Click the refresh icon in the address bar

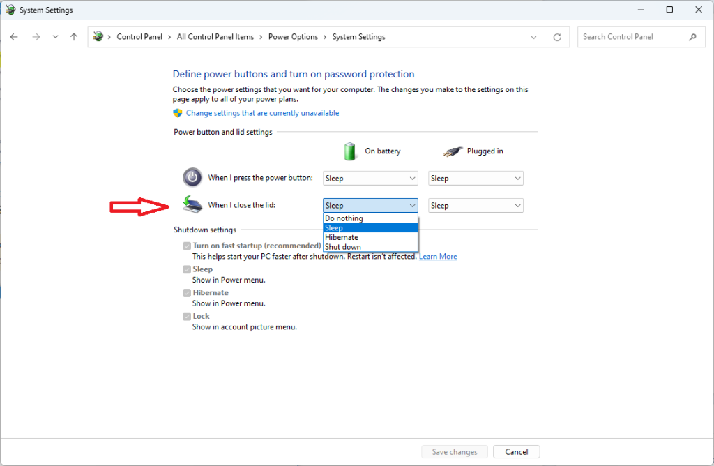click(x=557, y=36)
